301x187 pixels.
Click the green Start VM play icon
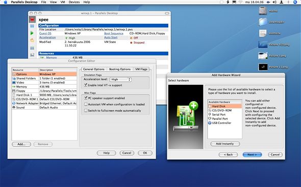(x=32, y=33)
